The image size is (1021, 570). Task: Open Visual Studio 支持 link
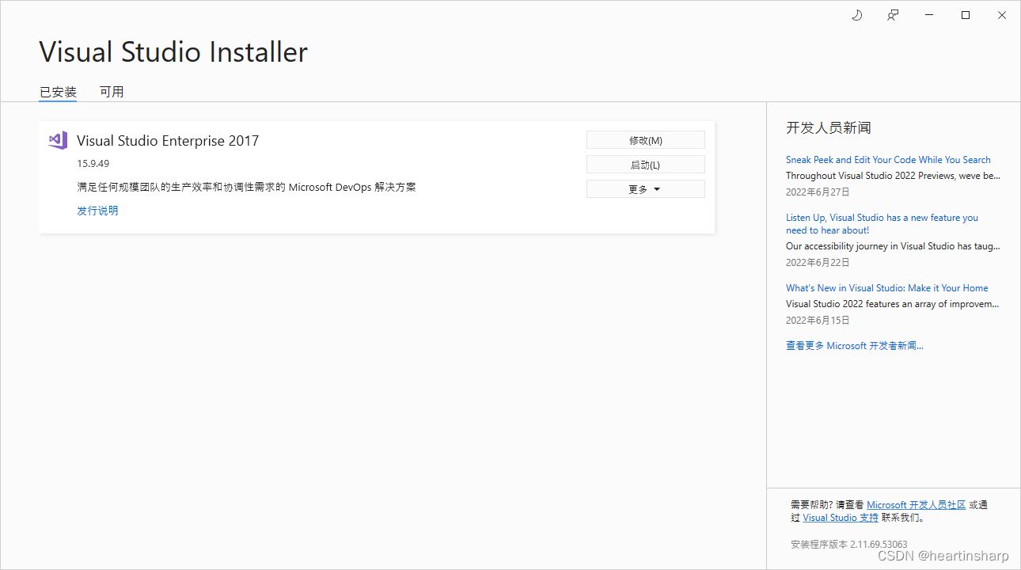841,518
